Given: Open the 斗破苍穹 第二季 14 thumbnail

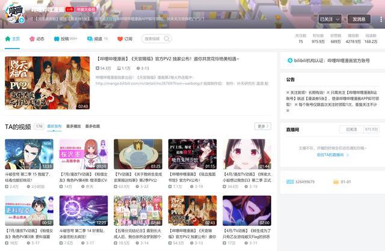Looking at the screenshot, I should tap(84, 211).
